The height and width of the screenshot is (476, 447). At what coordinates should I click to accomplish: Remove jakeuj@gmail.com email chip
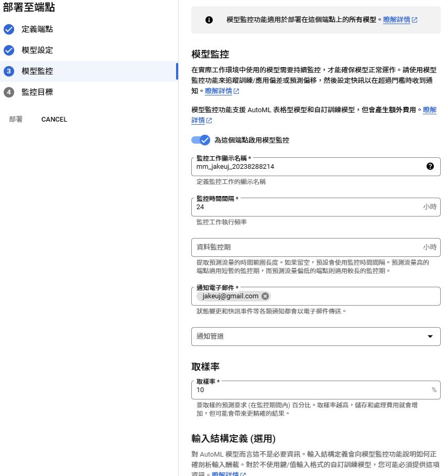[x=265, y=296]
